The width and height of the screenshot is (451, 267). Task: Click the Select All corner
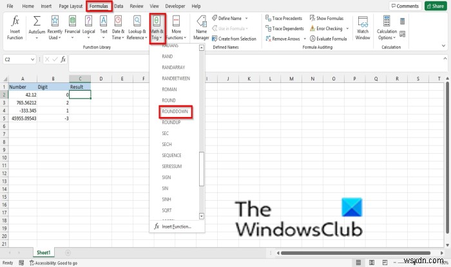point(5,78)
